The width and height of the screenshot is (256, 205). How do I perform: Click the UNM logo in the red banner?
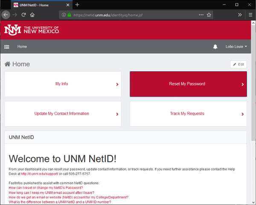pos(32,30)
